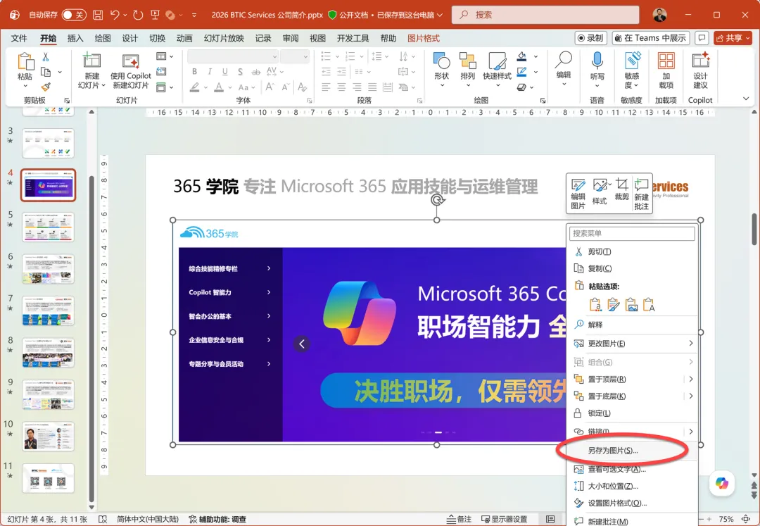This screenshot has height=526, width=760.
Task: Click the context menu 搜索菜单 field
Action: click(632, 233)
